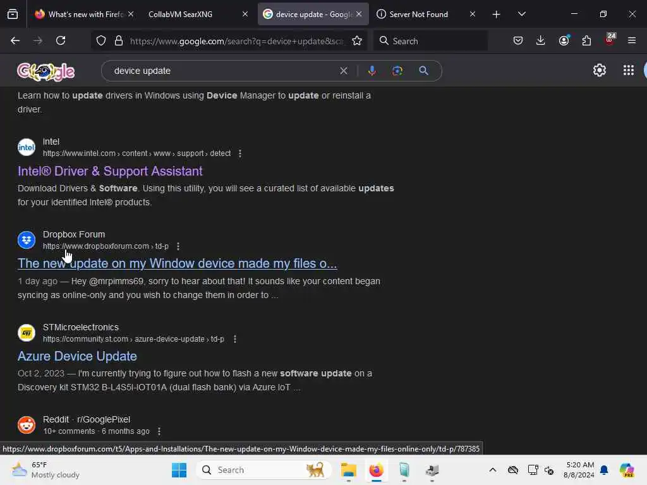
Task: Click the community.st.com result URL
Action: (134, 339)
